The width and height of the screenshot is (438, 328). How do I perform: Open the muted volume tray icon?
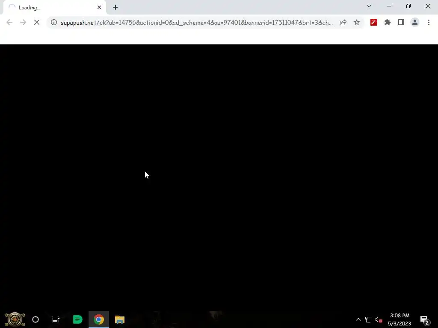[379, 319]
